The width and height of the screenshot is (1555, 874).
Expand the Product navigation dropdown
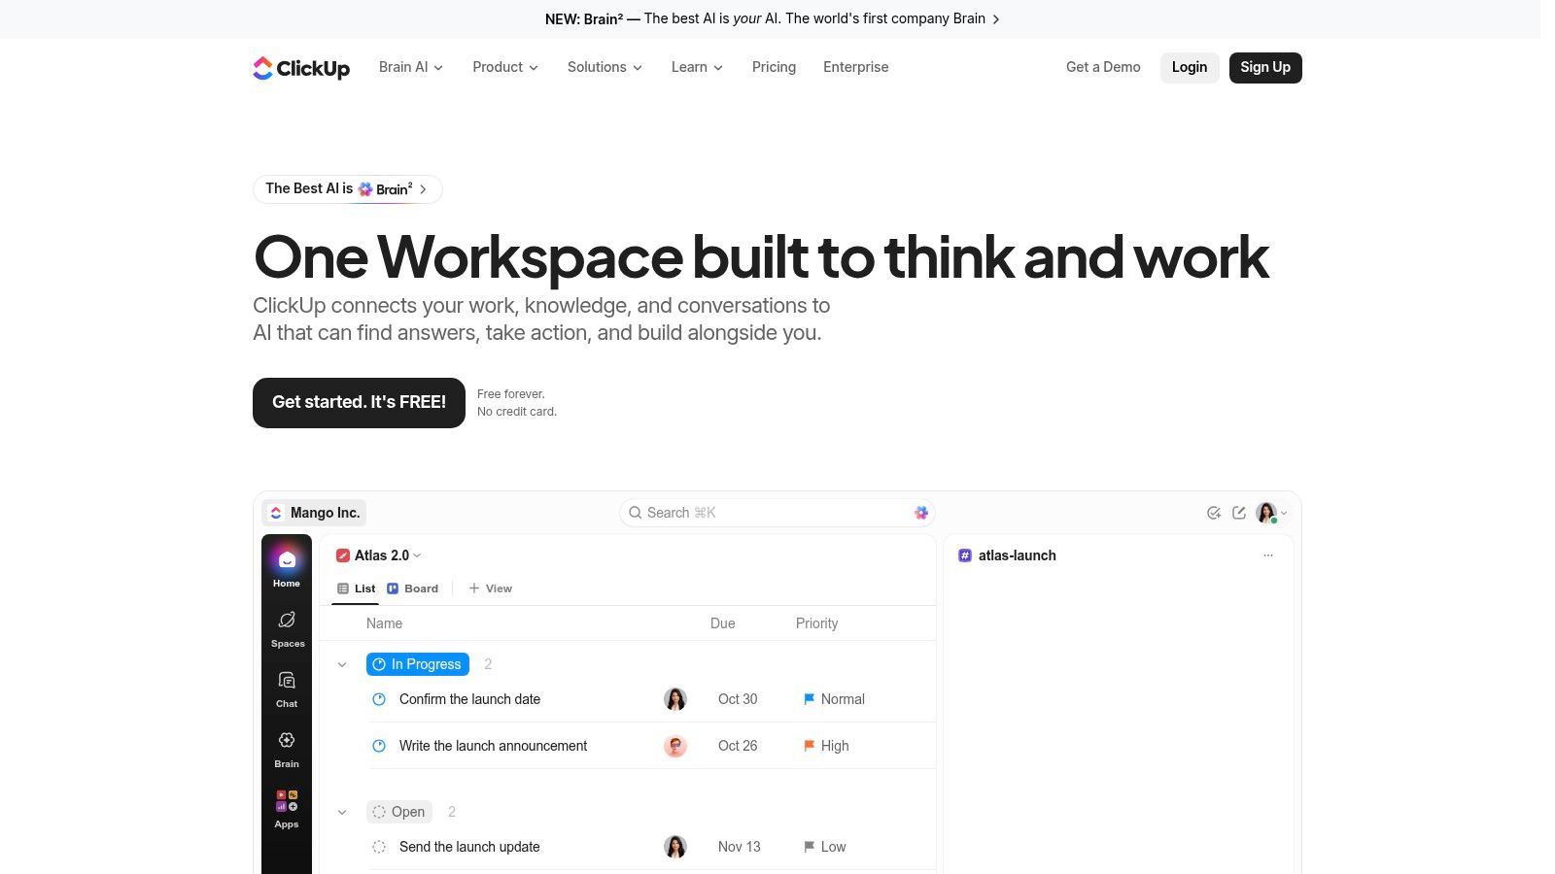coord(505,67)
